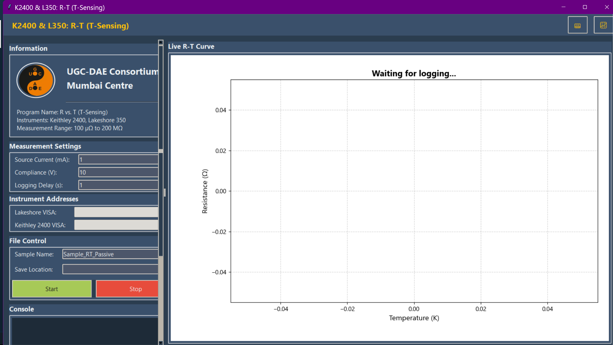Click the instrument display icon button

click(x=577, y=25)
